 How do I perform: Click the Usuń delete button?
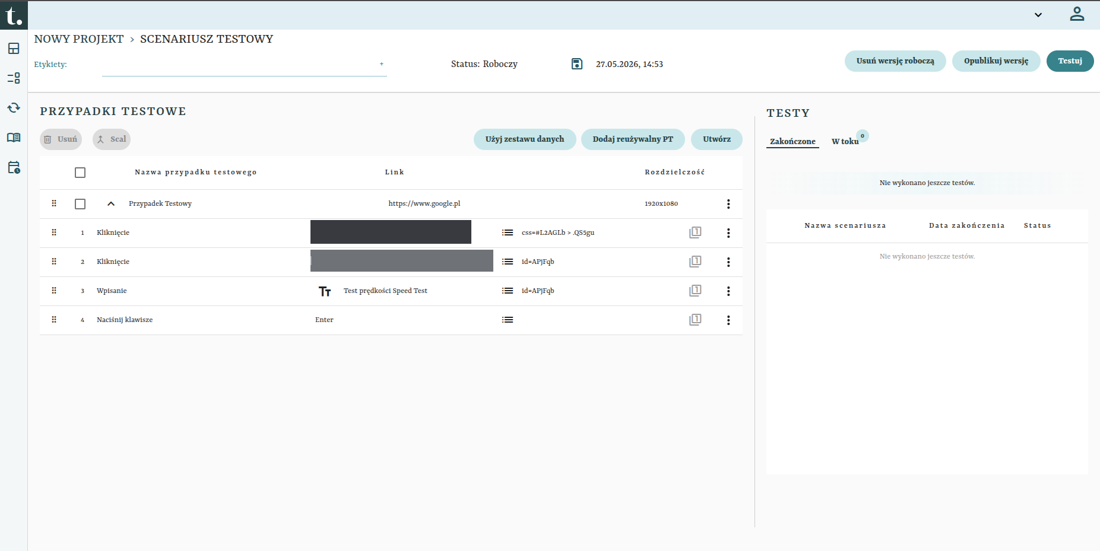tap(61, 139)
